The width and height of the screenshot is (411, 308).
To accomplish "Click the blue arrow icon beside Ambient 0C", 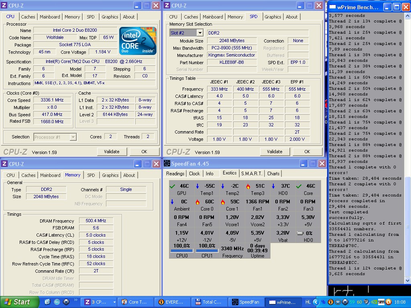I will pos(172,202).
